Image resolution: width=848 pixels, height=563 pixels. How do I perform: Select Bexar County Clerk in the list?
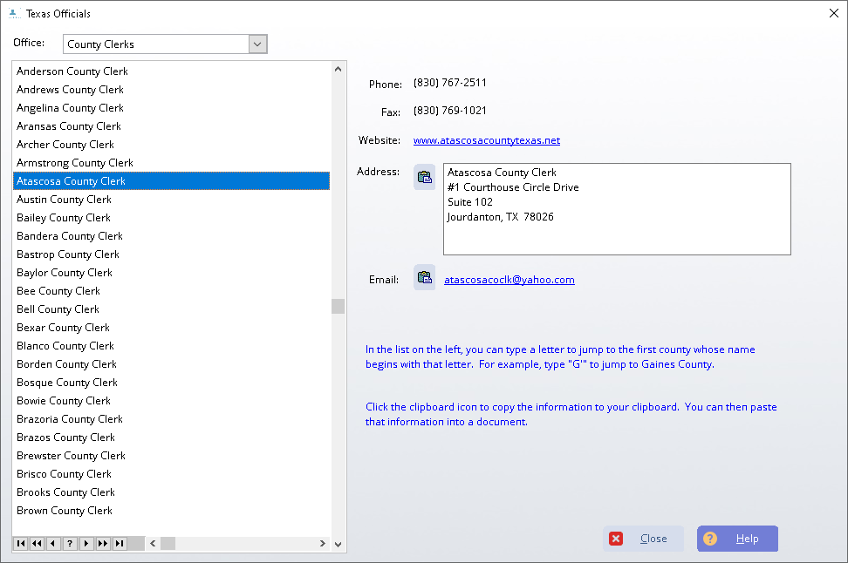click(63, 328)
